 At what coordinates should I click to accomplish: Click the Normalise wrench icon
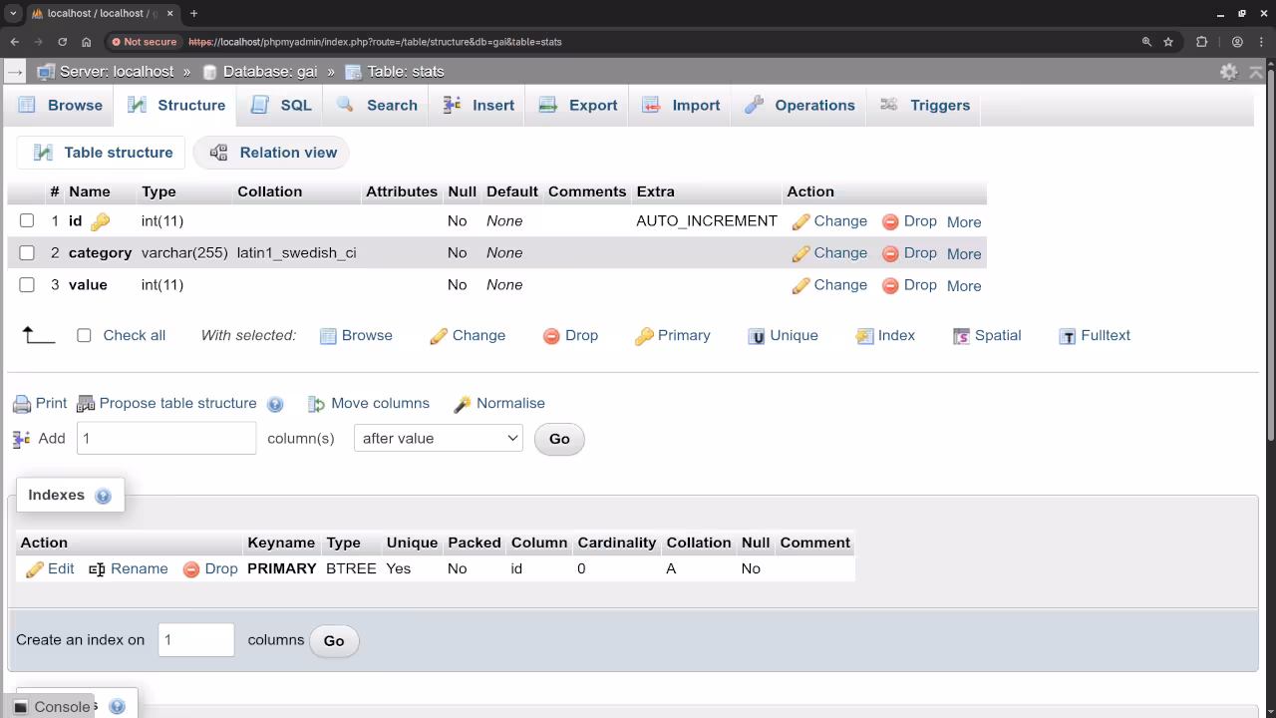click(462, 403)
